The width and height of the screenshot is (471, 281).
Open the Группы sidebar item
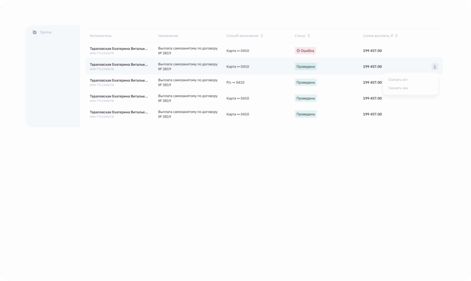pos(46,32)
